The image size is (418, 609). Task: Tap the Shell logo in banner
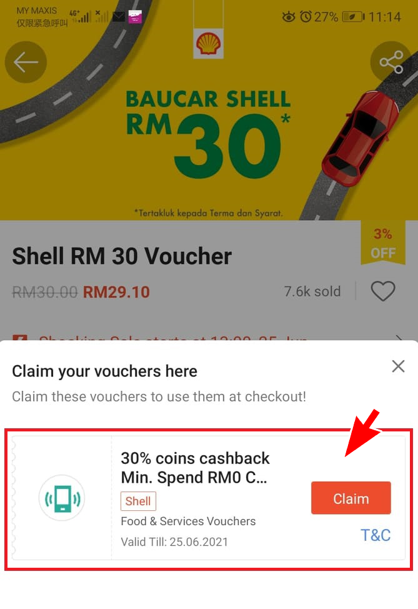(209, 44)
